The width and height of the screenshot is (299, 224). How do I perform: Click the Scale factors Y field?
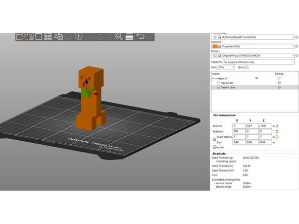click(x=252, y=137)
